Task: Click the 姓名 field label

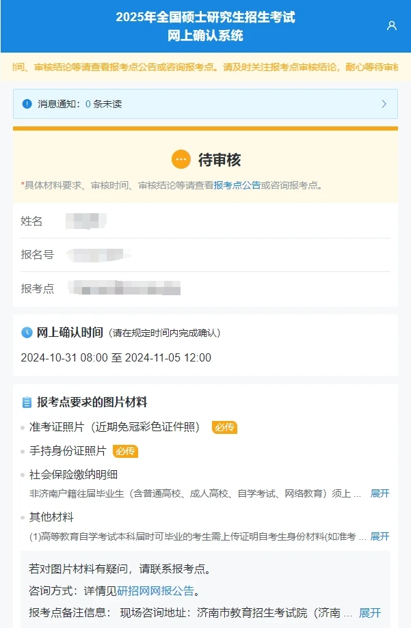Action: (31, 221)
